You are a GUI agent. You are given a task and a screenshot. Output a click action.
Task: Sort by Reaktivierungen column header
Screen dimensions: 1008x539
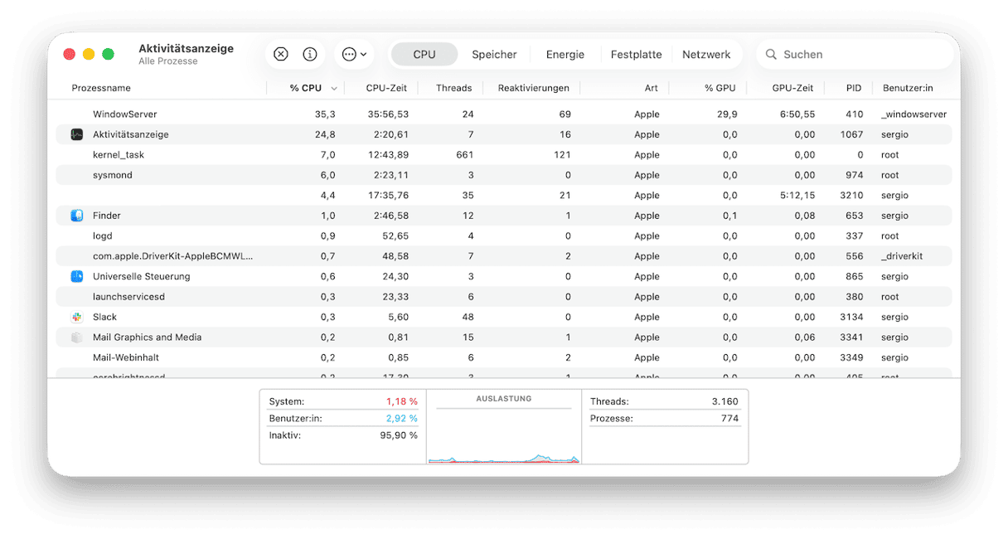[533, 88]
